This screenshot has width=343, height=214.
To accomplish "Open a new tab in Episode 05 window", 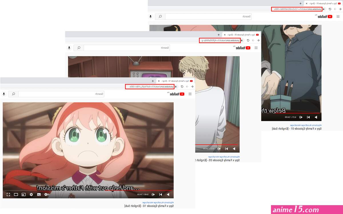I will tap(219, 35).
